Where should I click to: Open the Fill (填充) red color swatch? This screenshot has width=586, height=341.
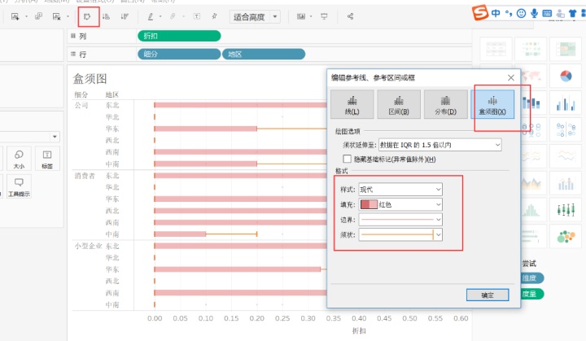[369, 204]
